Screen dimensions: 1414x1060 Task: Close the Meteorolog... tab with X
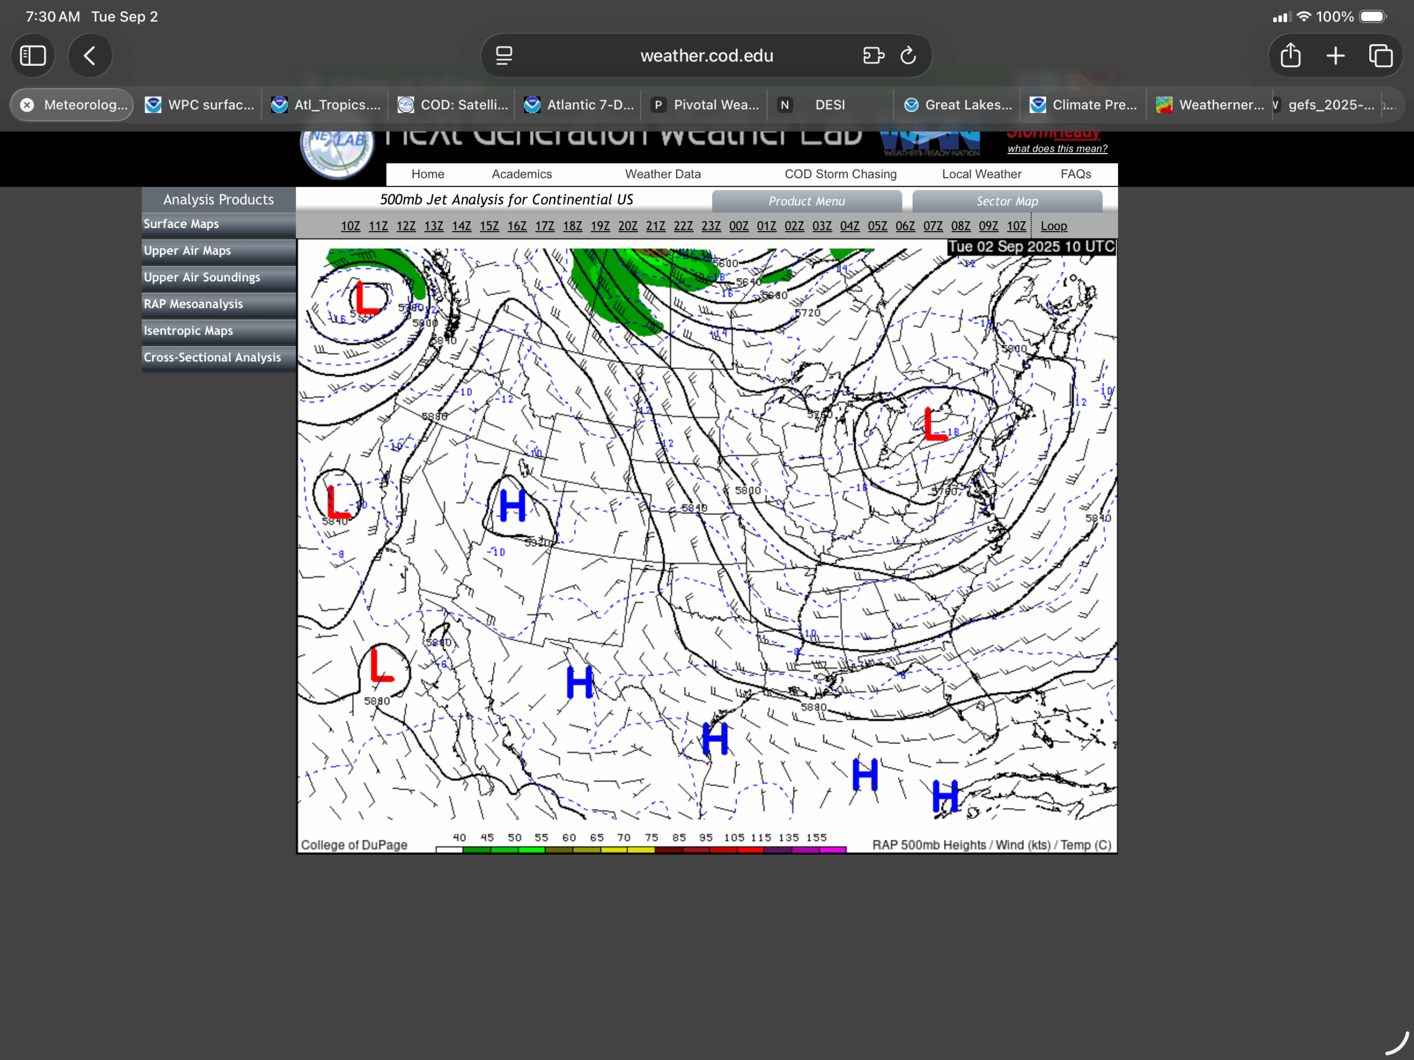click(27, 105)
